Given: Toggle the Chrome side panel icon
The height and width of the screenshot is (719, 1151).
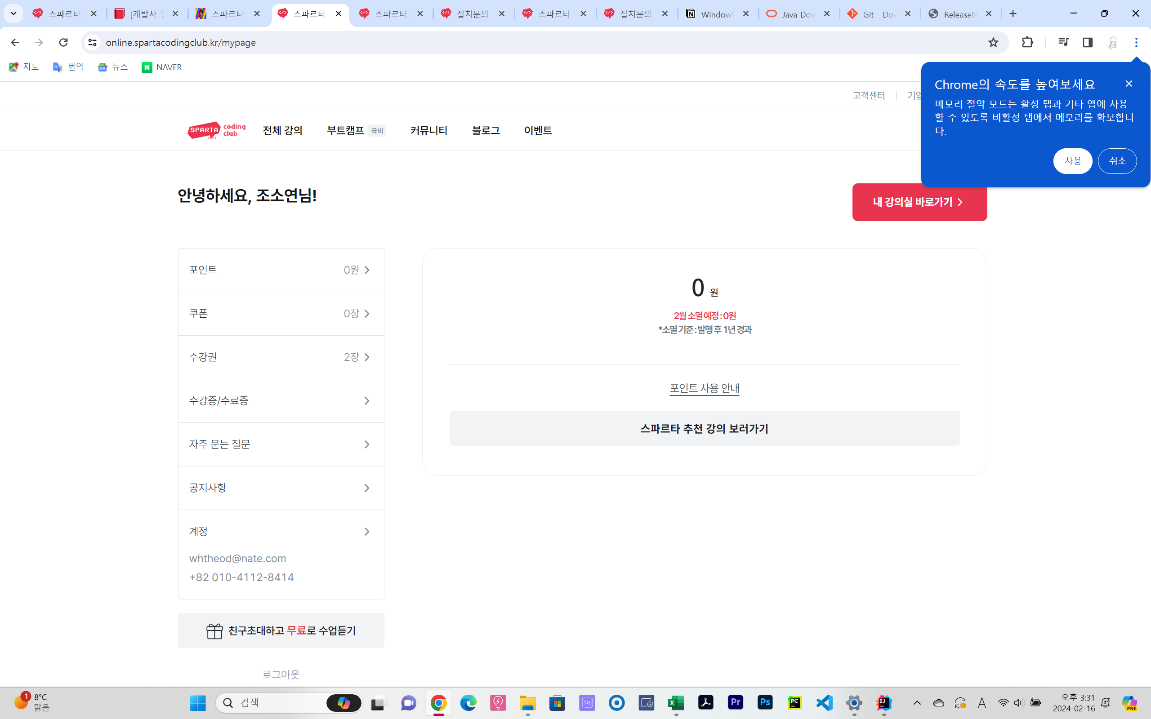Looking at the screenshot, I should point(1088,42).
